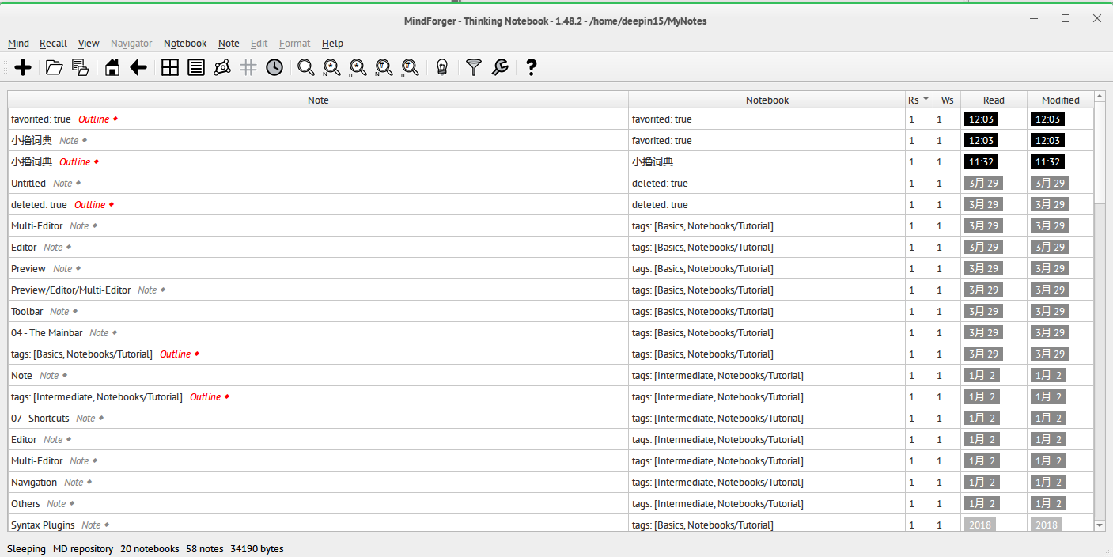The height and width of the screenshot is (557, 1113).
Task: Click '34190 bytes' in the status bar
Action: (x=257, y=548)
